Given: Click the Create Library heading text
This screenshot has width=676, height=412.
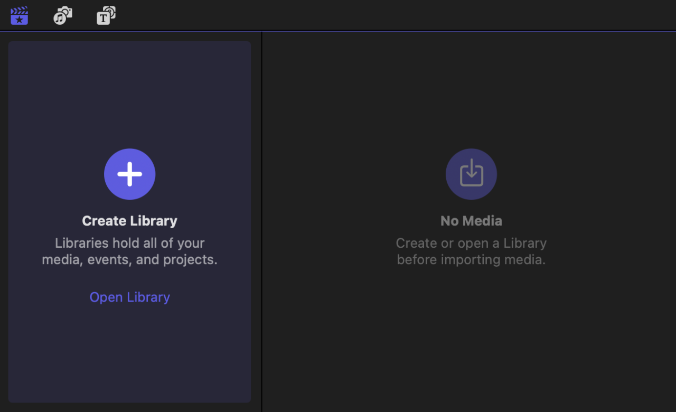Looking at the screenshot, I should tap(129, 221).
